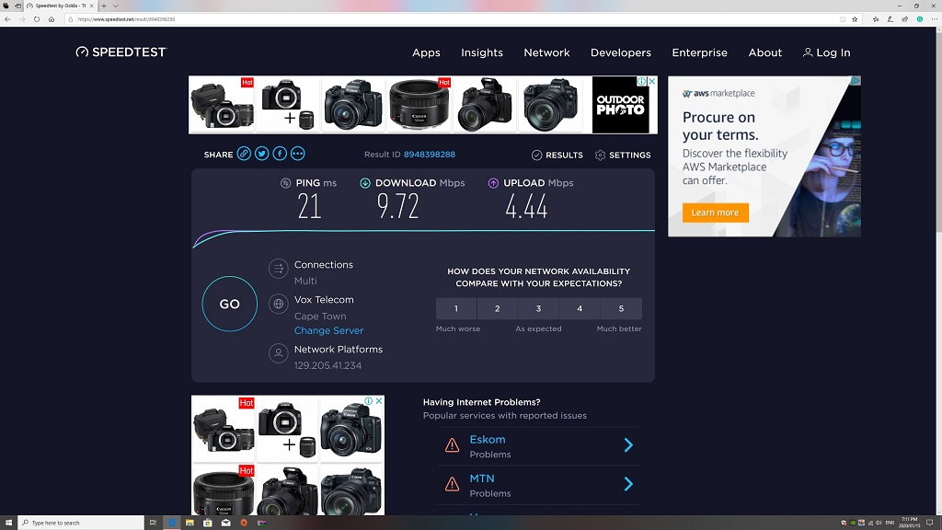Open the About menu
942x530 pixels.
764,52
